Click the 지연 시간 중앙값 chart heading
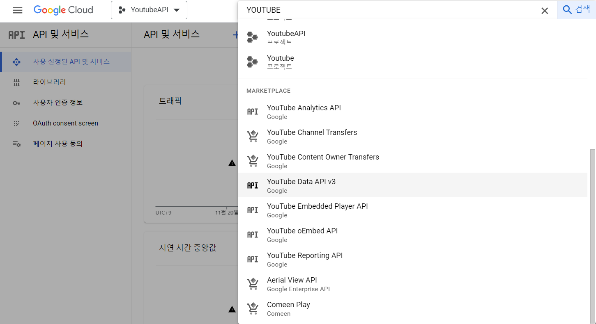This screenshot has height=324, width=596. coord(187,248)
